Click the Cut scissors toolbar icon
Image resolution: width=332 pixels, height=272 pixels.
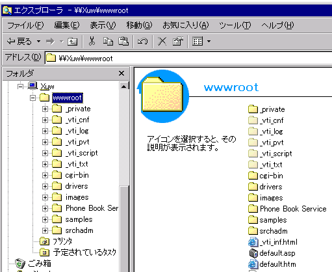click(x=92, y=41)
